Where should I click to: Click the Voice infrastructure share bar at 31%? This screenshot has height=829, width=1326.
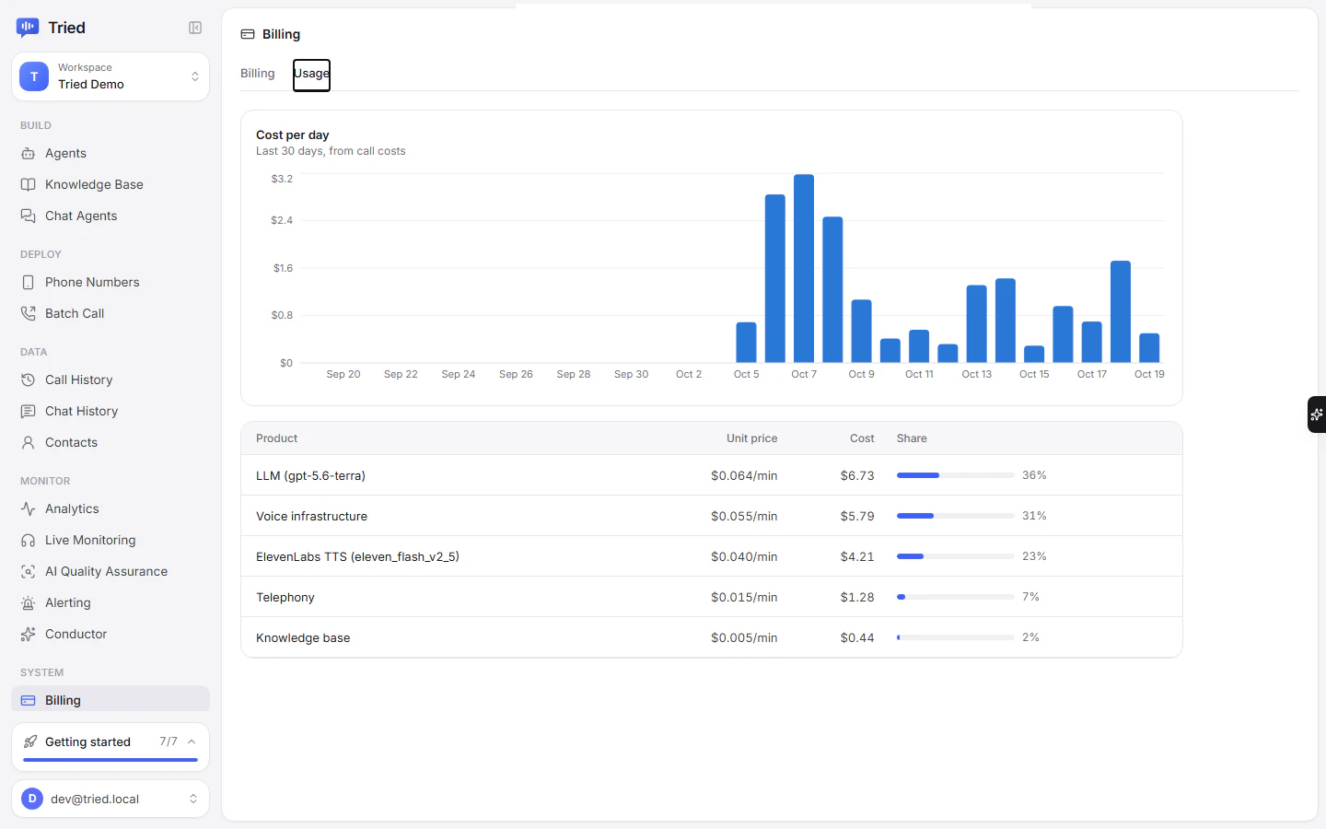coord(956,516)
